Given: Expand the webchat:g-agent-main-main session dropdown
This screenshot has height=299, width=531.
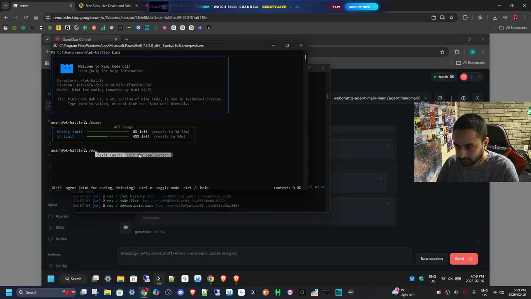Looking at the screenshot, I should tap(380, 98).
